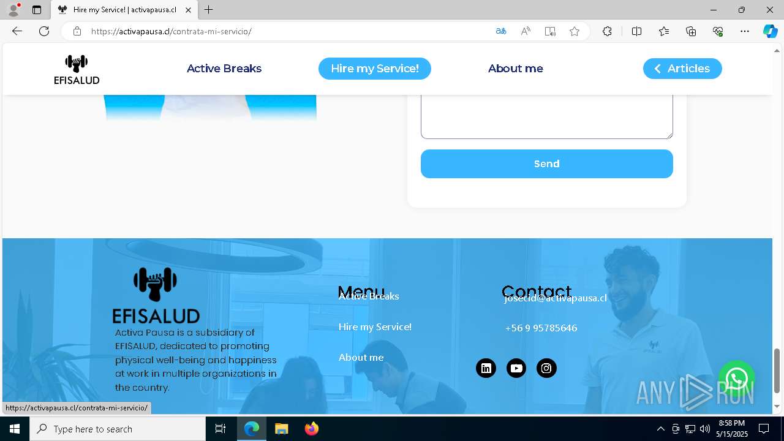Click the page vertical scrollbar thumb

[777, 371]
